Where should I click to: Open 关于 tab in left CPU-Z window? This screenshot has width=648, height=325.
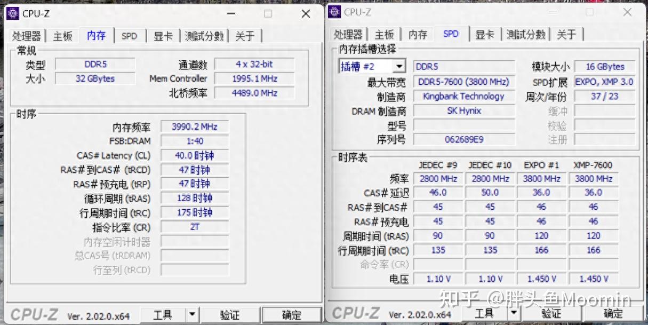tap(245, 36)
